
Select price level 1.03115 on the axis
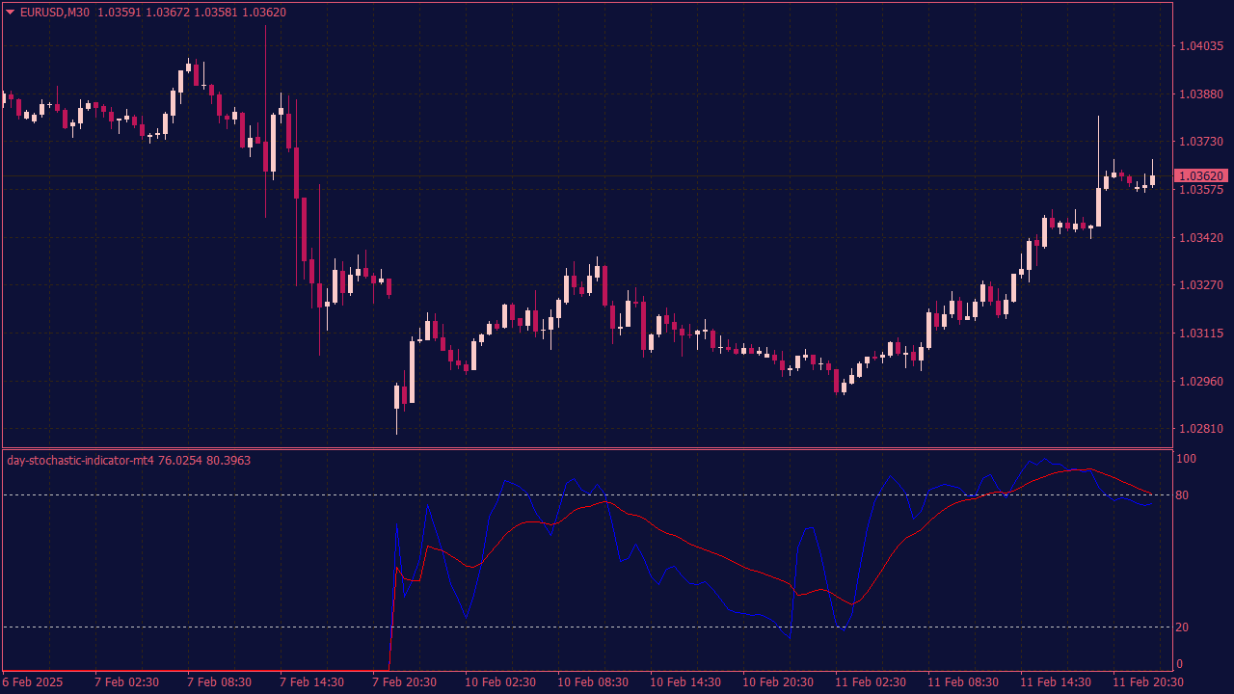[1200, 334]
